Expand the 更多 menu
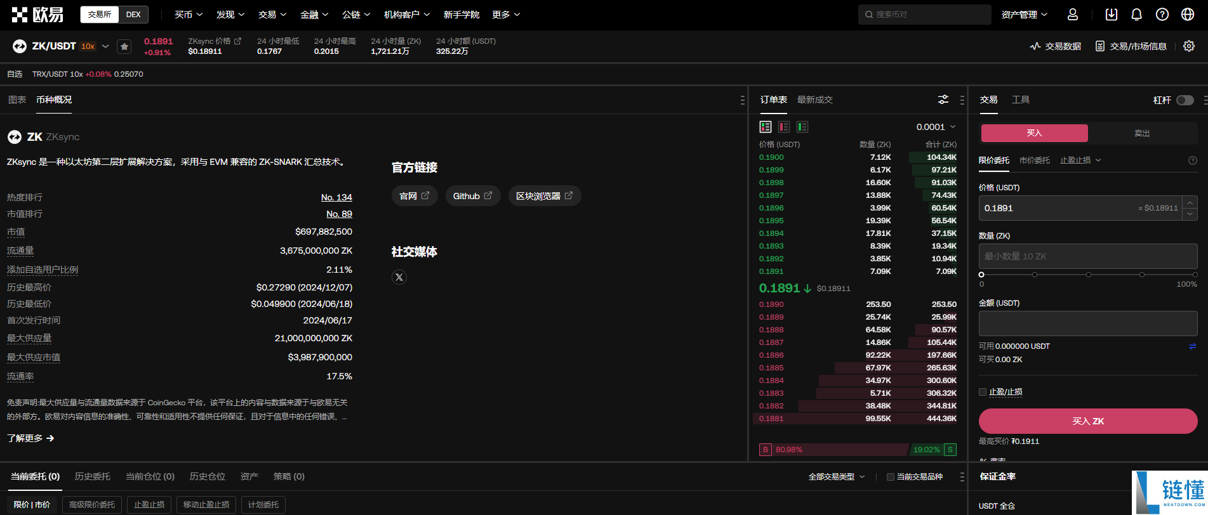 tap(506, 15)
